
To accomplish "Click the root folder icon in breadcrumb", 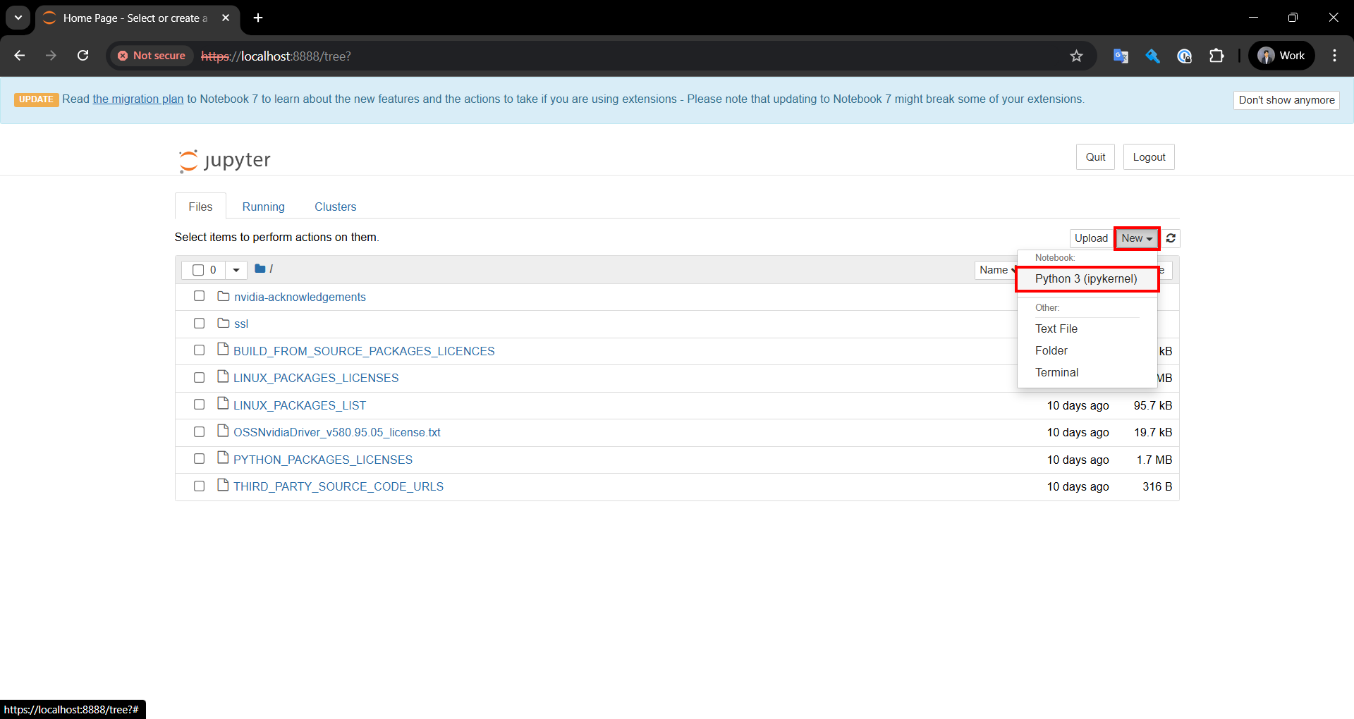I will [260, 269].
